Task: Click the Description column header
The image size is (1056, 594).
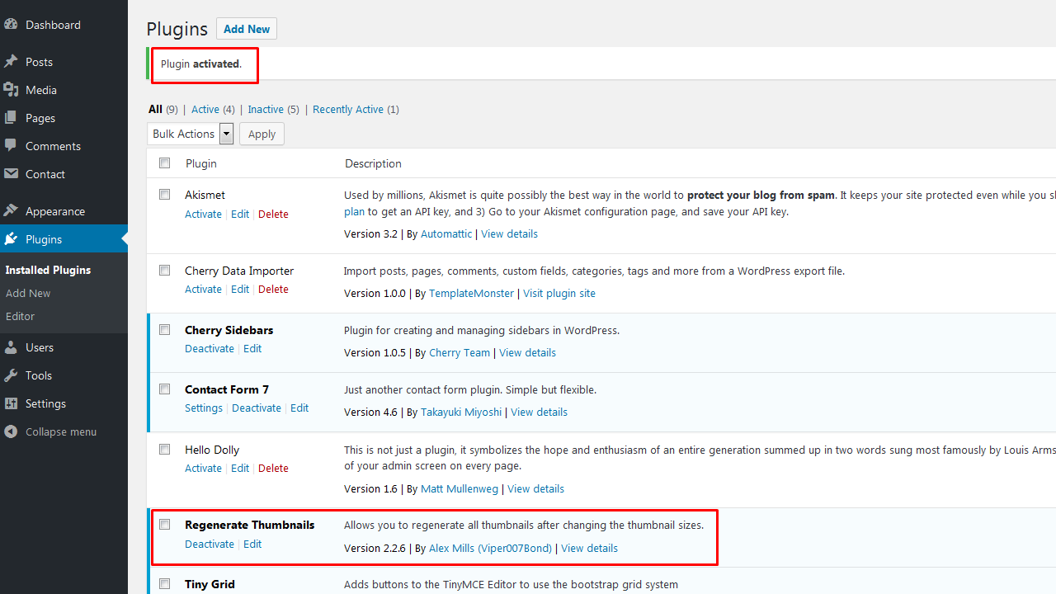Action: [373, 163]
